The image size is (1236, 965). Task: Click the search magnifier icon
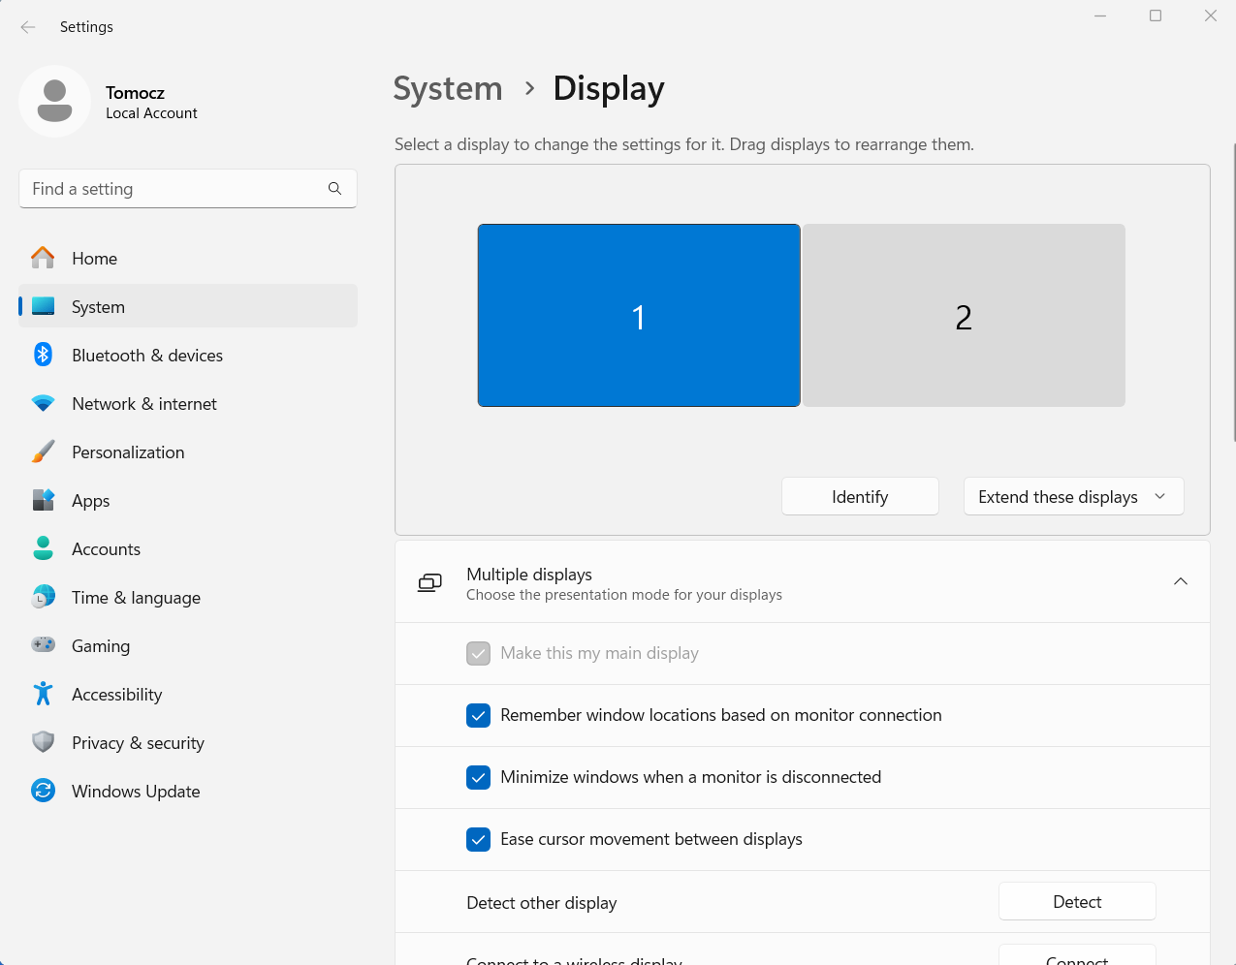(x=334, y=189)
